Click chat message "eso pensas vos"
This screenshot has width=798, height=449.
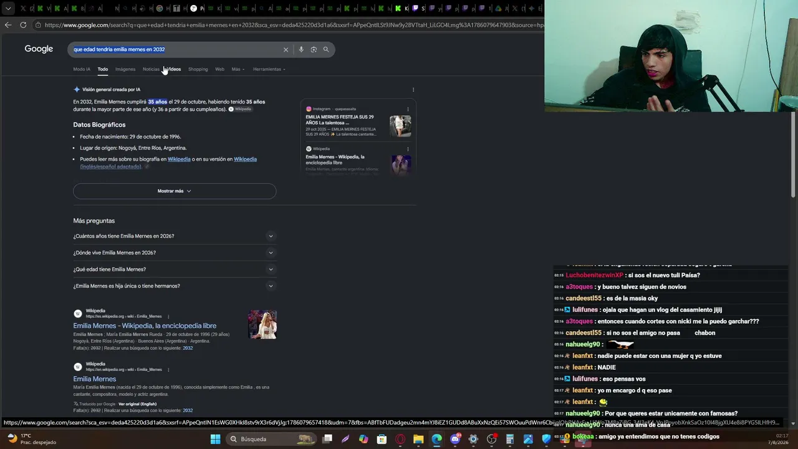click(x=625, y=379)
